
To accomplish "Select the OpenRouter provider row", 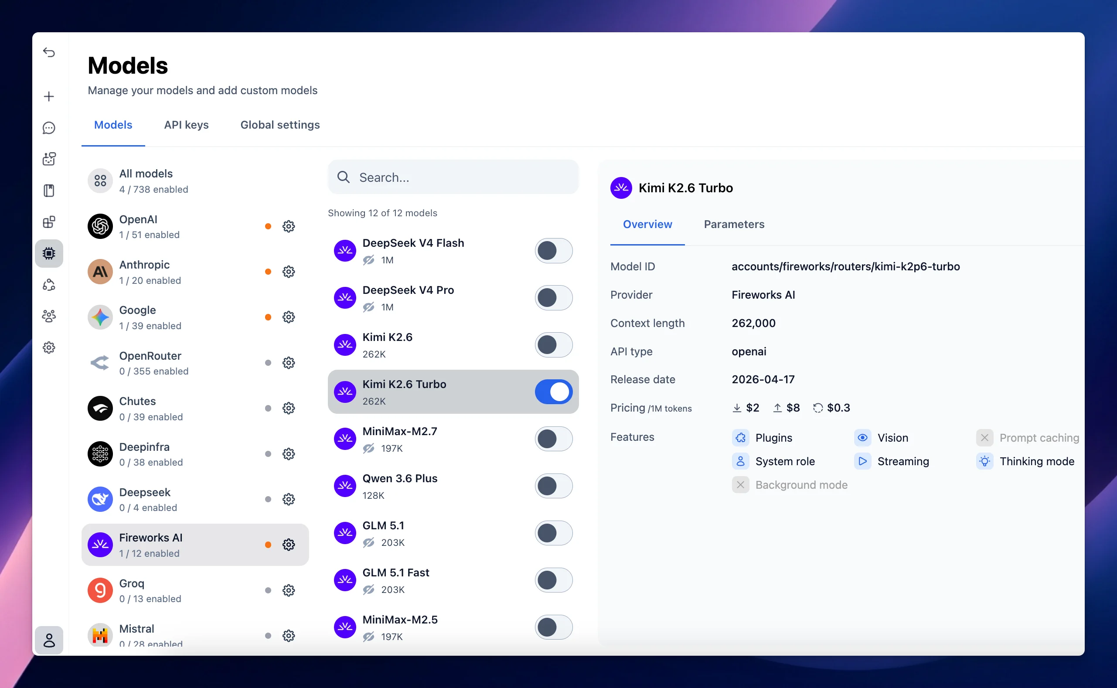I will (x=195, y=363).
